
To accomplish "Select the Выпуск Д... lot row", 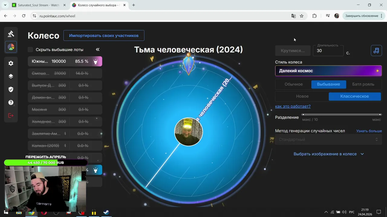I will pyautogui.click(x=65, y=86).
